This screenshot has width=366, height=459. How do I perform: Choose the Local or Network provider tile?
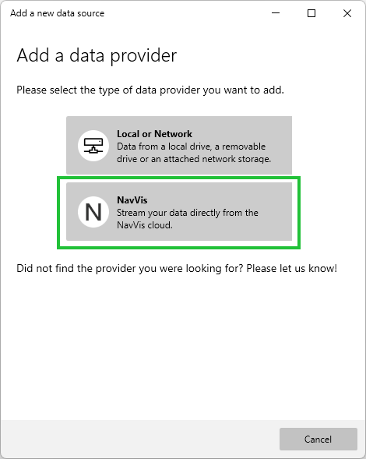179,145
